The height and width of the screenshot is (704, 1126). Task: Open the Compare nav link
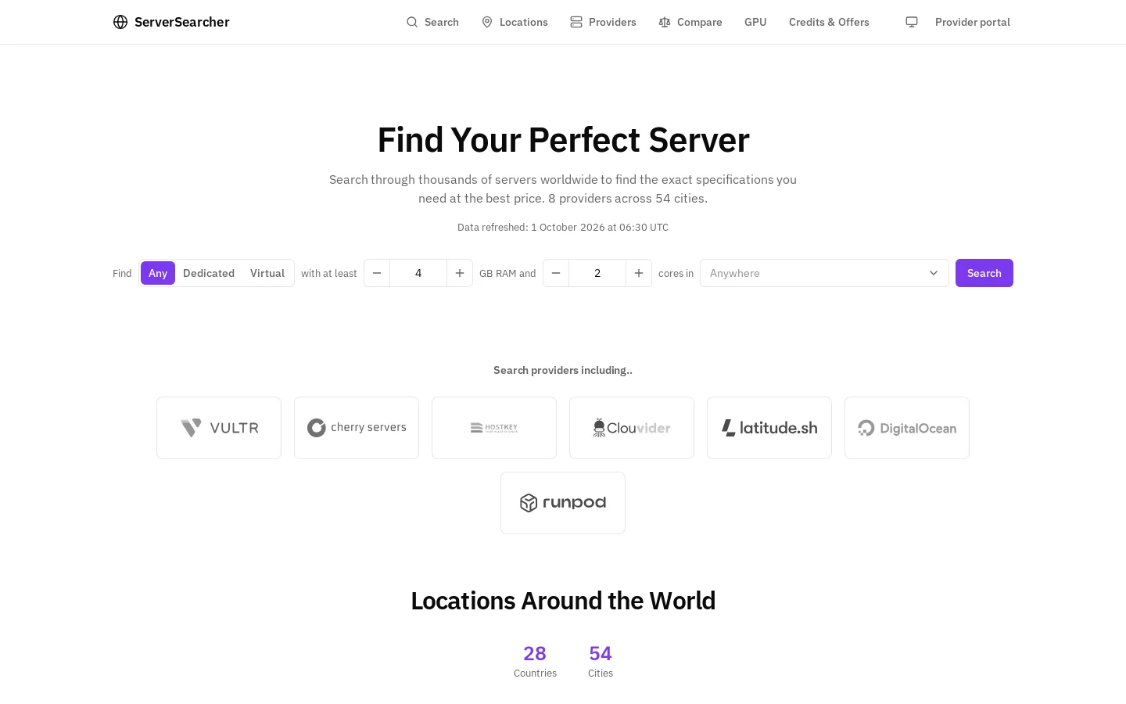(690, 22)
